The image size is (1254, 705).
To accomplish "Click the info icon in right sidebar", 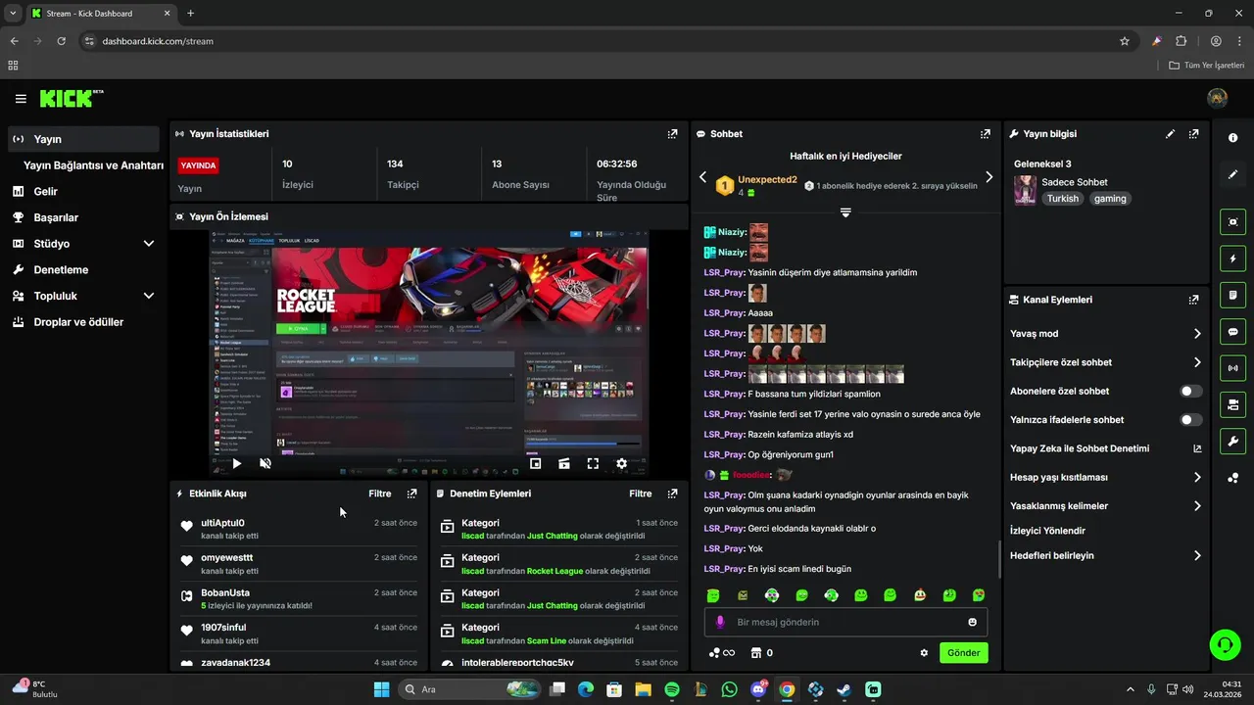I will [x=1233, y=138].
